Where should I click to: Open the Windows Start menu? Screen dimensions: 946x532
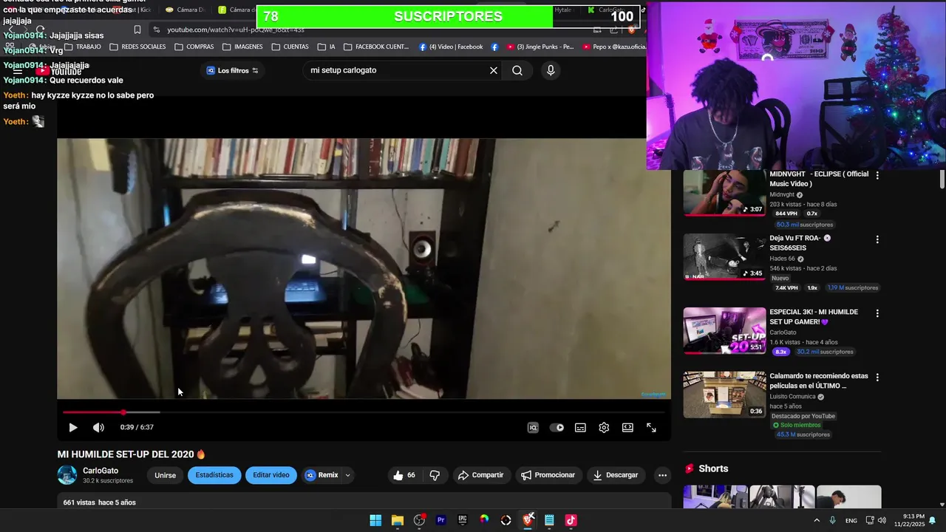pyautogui.click(x=375, y=520)
